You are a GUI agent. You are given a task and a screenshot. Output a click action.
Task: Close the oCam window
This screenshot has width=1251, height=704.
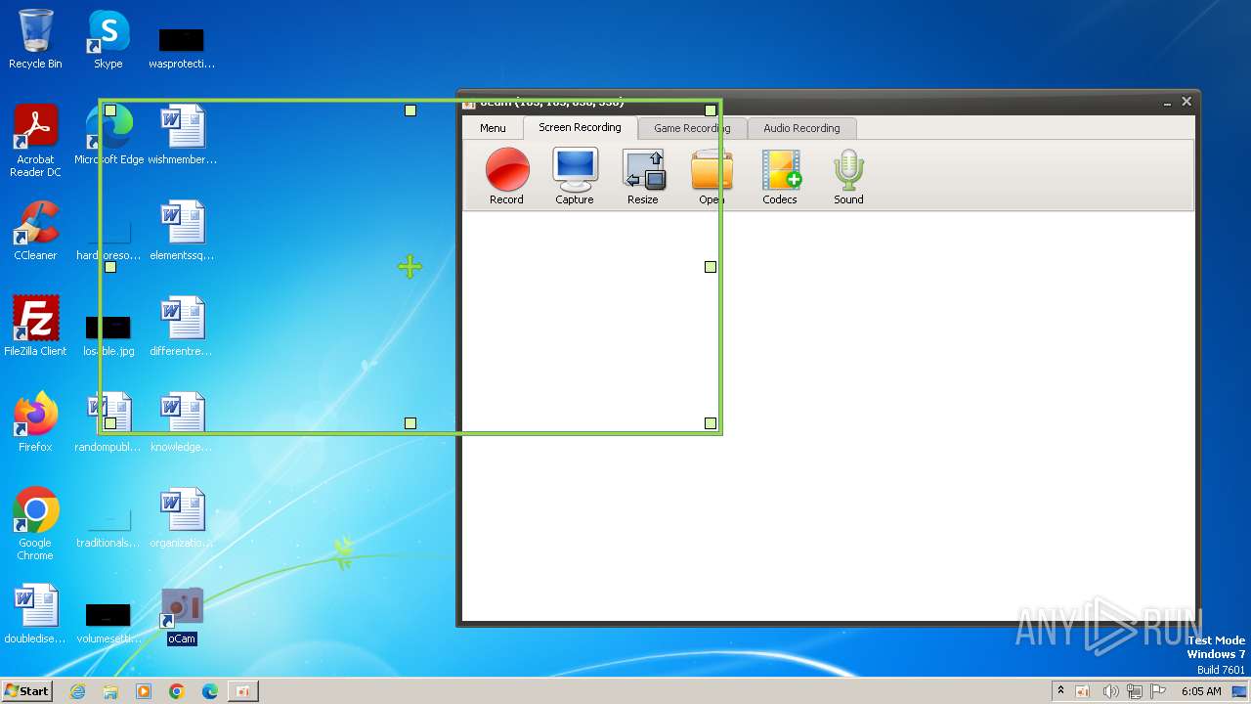pyautogui.click(x=1186, y=102)
